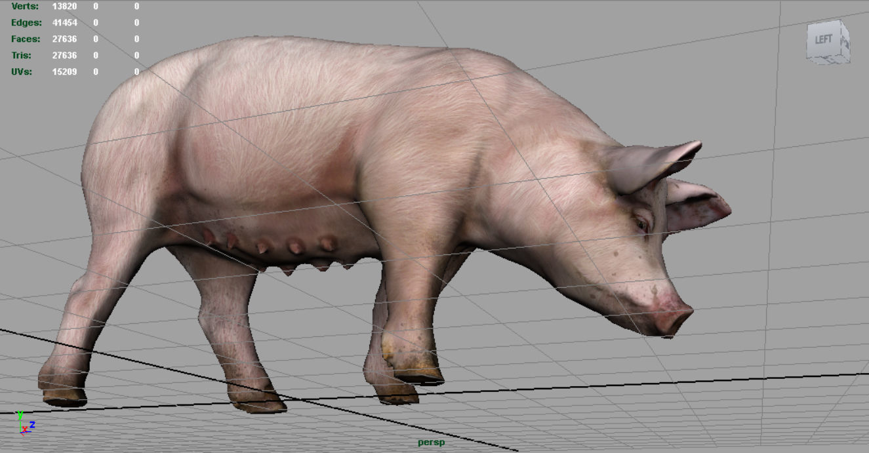The height and width of the screenshot is (453, 869).
Task: Click the vertex count value 13820
Action: pos(64,6)
